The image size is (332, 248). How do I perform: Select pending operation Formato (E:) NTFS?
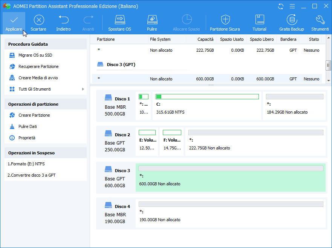tap(26, 164)
